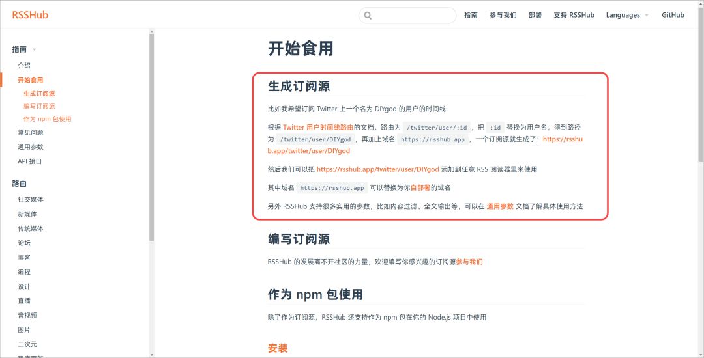Open the GitHub navbar link
Viewport: 704px width, 358px height.
[673, 15]
